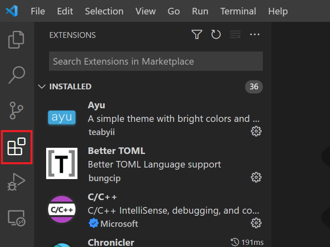Open settings gear for Better TOML extension

(x=256, y=177)
